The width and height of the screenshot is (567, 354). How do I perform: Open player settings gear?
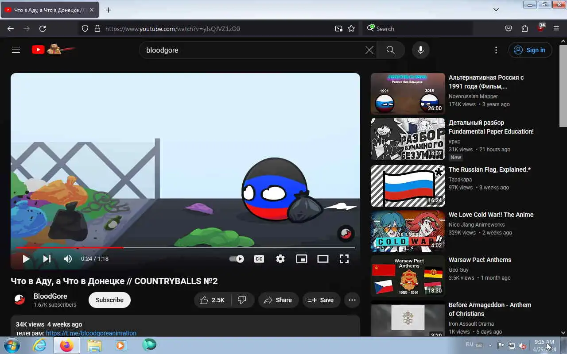[x=280, y=259]
